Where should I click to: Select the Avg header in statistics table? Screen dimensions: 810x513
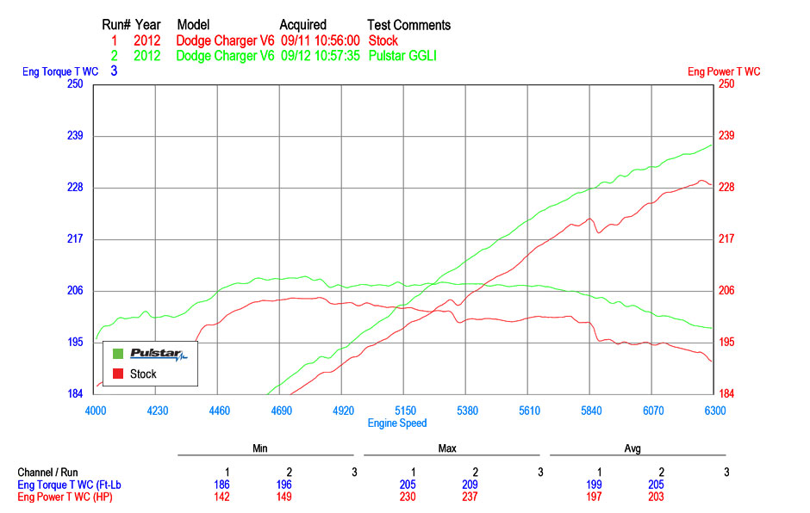click(x=632, y=448)
